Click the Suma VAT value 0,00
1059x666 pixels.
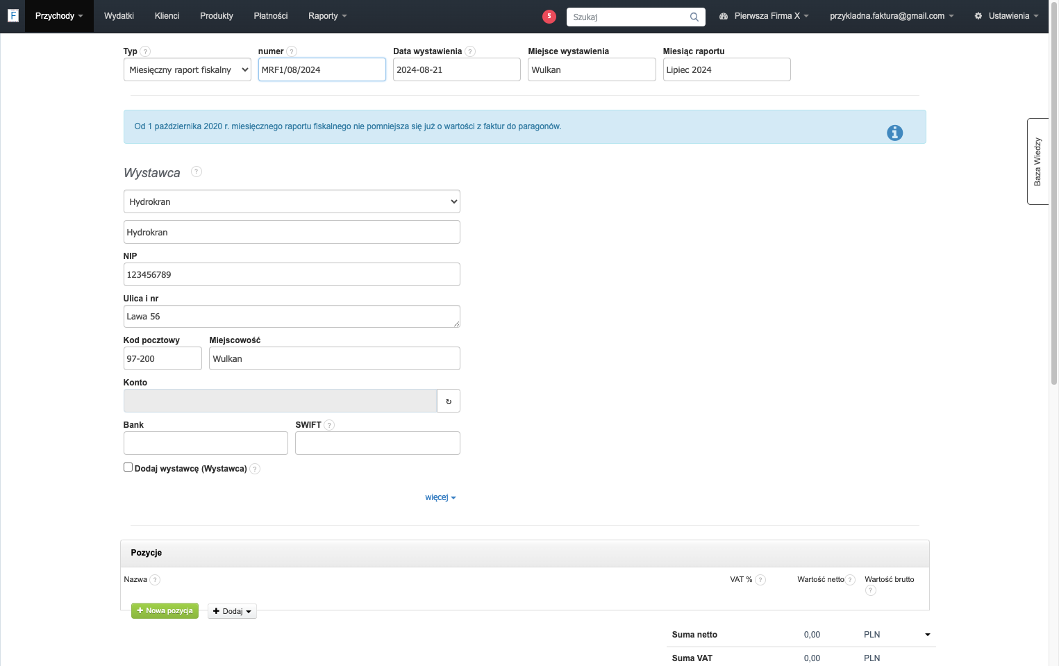click(812, 658)
